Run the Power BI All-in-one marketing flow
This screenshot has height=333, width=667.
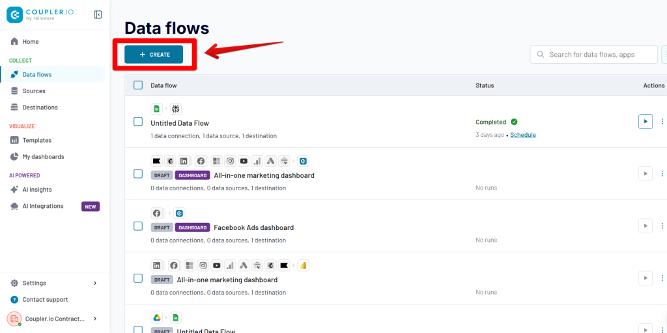point(646,278)
